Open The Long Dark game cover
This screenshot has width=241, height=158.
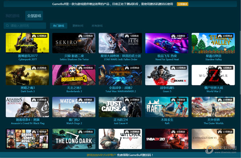pos(74,139)
